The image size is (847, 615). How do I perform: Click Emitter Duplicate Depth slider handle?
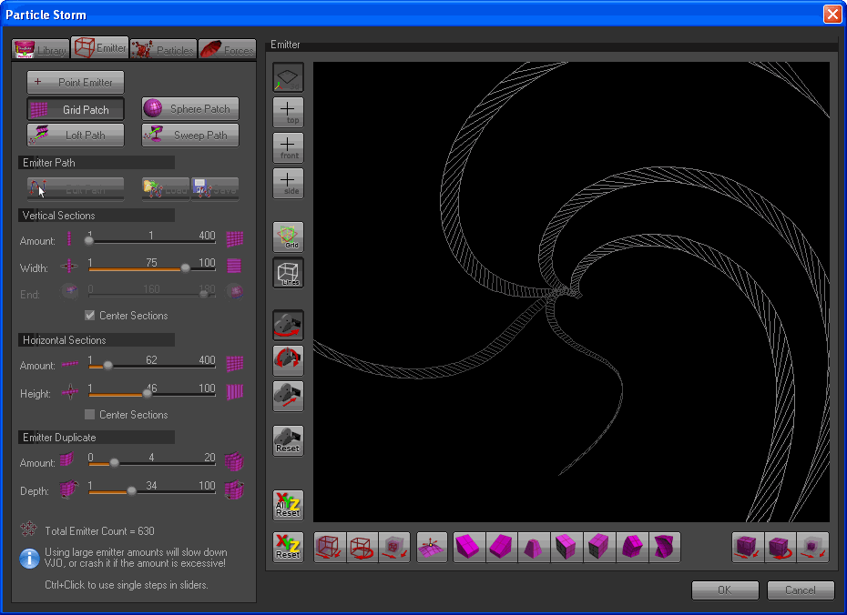131,491
